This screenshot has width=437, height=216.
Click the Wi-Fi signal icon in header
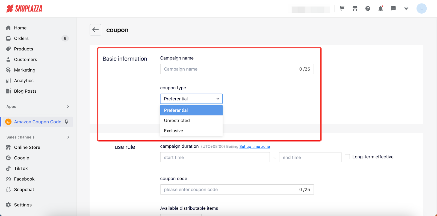[406, 8]
